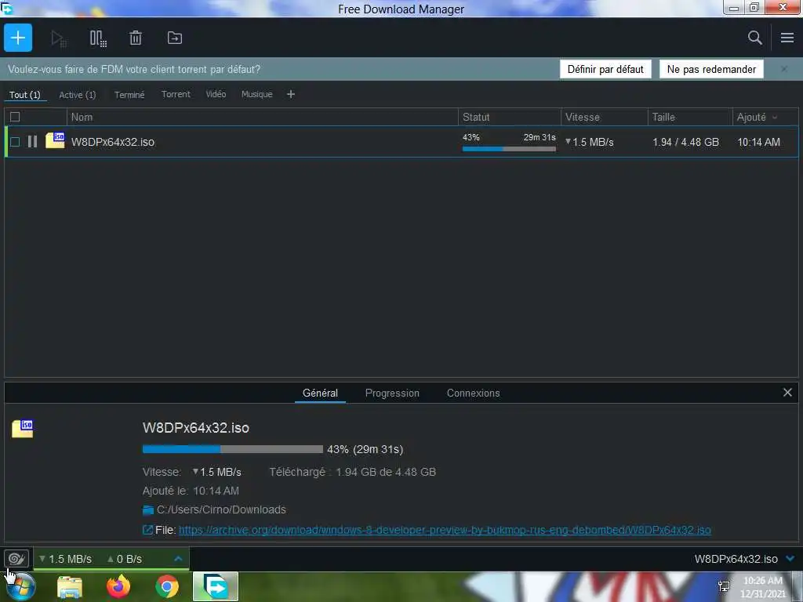Pause the W8DPx64x32.iso download
Image resolution: width=803 pixels, height=602 pixels.
pyautogui.click(x=32, y=142)
